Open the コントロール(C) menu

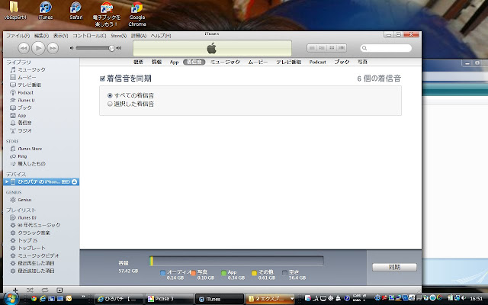[x=89, y=36]
